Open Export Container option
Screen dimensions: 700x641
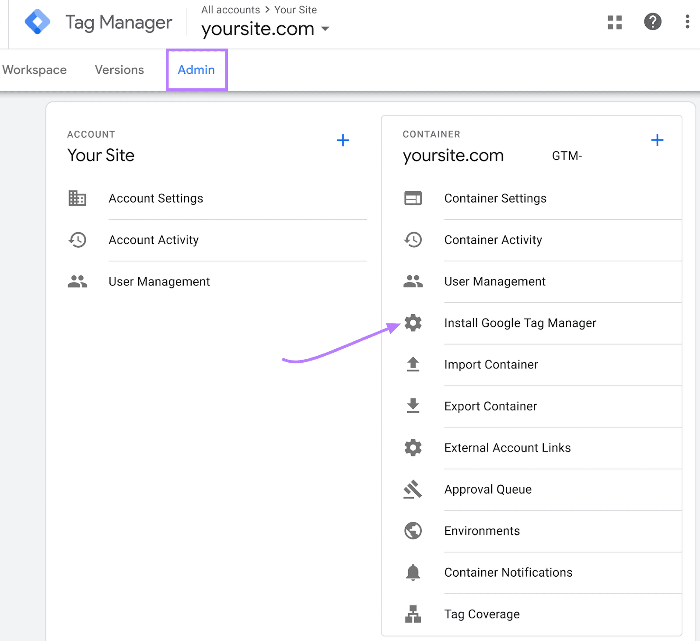[x=490, y=406]
